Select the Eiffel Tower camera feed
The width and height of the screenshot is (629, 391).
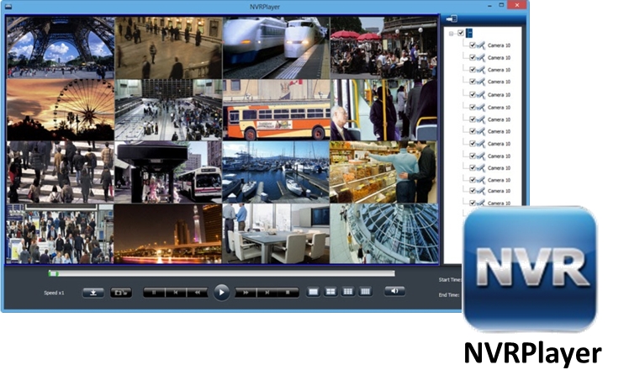[61, 47]
